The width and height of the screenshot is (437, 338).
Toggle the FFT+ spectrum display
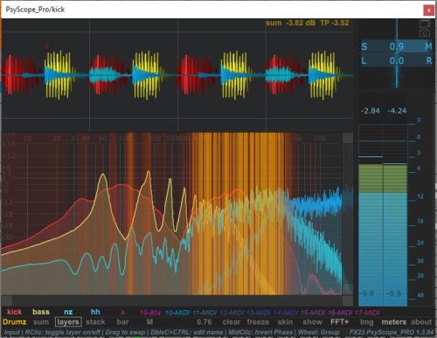point(340,322)
